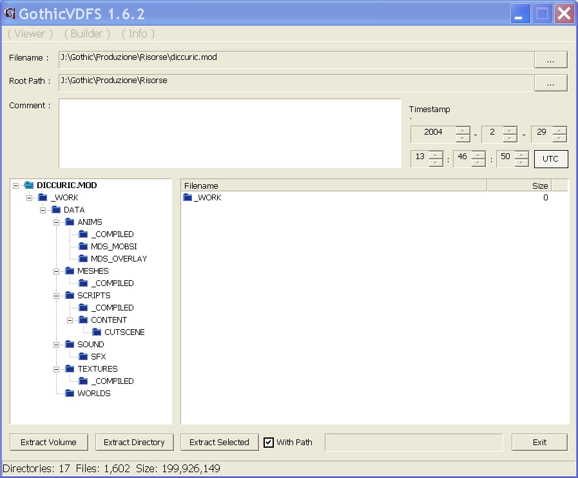Select the DICCURIC.MOD tree label
Screen dimensions: 578x478
coord(67,185)
